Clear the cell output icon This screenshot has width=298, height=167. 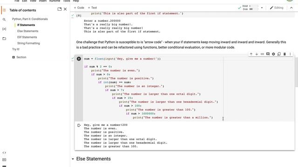(x=79, y=125)
